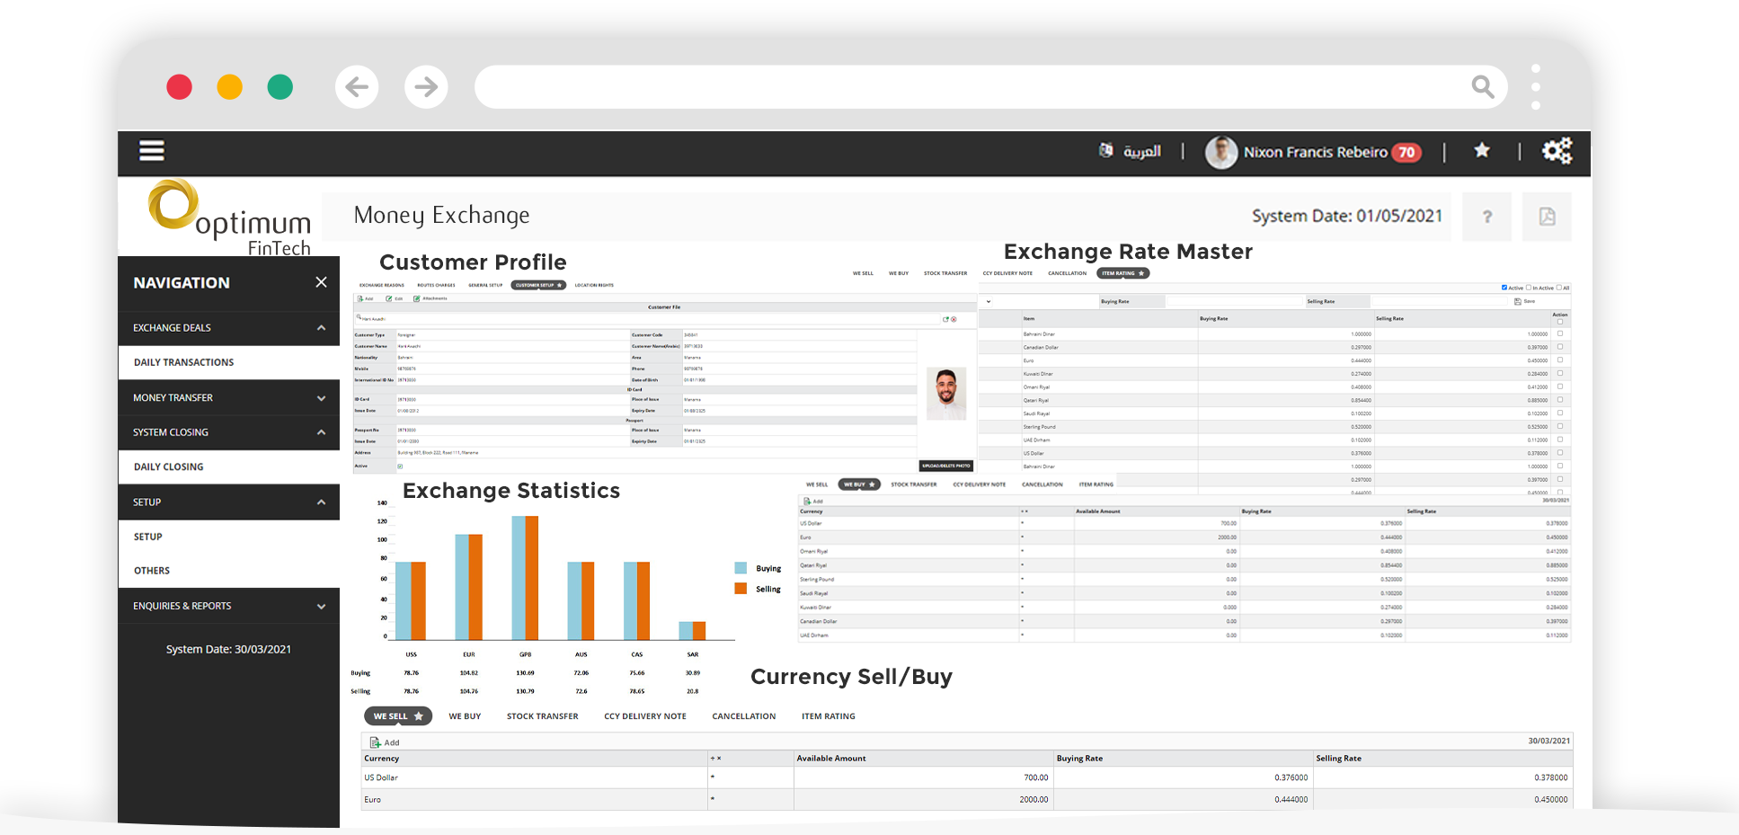Screen dimensions: 1739x835
Task: Expand Enquiries & Reports section
Action: pyautogui.click(x=321, y=607)
